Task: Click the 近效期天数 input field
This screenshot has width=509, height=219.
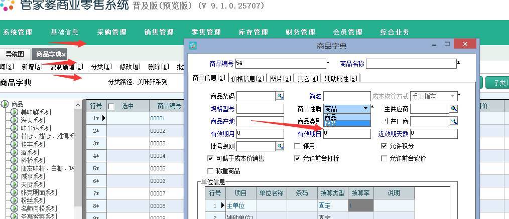Action: 434,133
